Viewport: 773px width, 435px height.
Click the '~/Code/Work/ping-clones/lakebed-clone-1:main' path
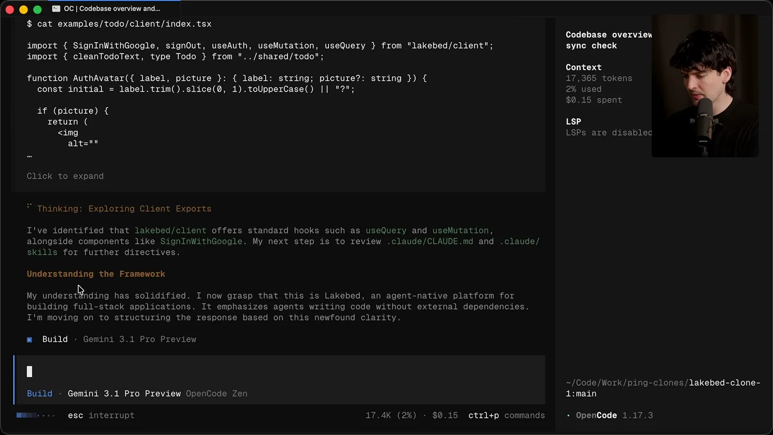click(663, 388)
